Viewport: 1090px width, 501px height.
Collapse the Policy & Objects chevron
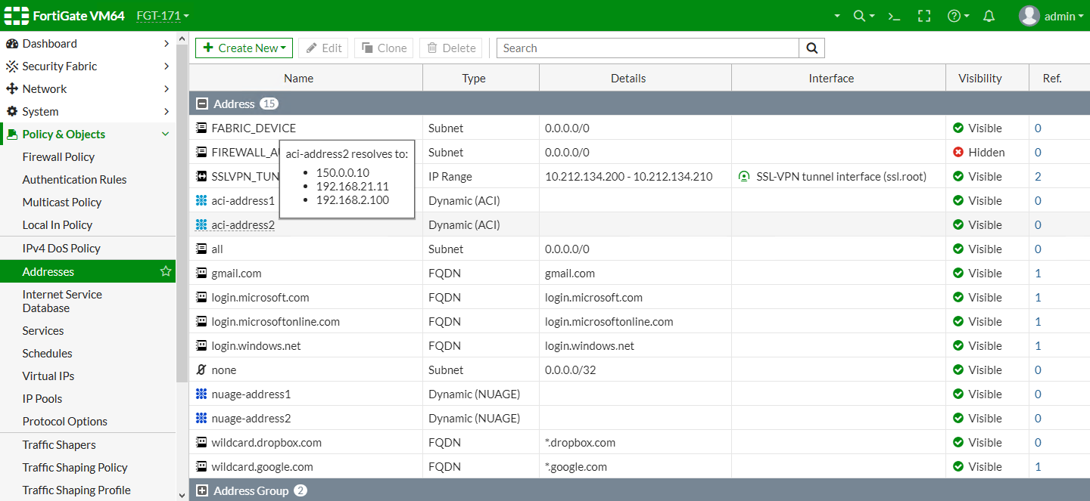[x=166, y=135]
